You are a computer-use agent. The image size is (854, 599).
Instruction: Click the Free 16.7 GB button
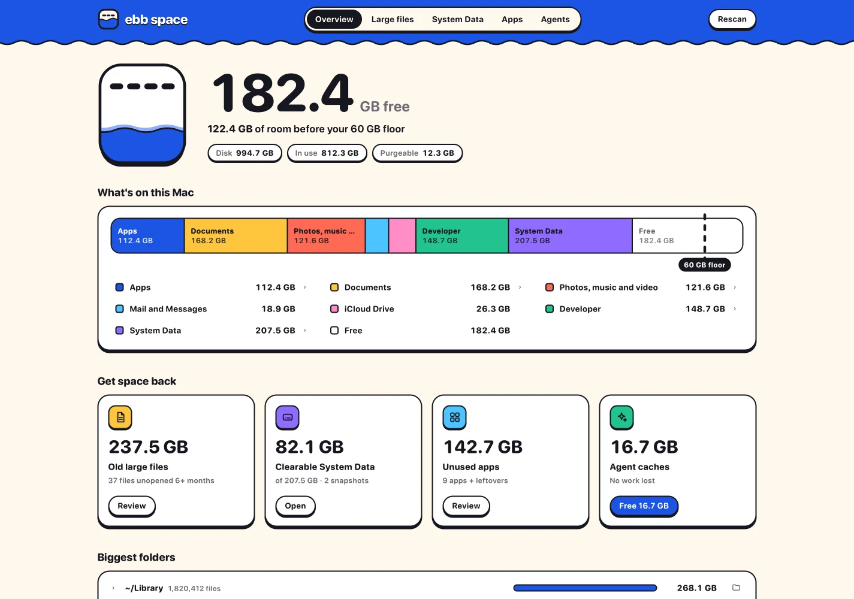[644, 506]
